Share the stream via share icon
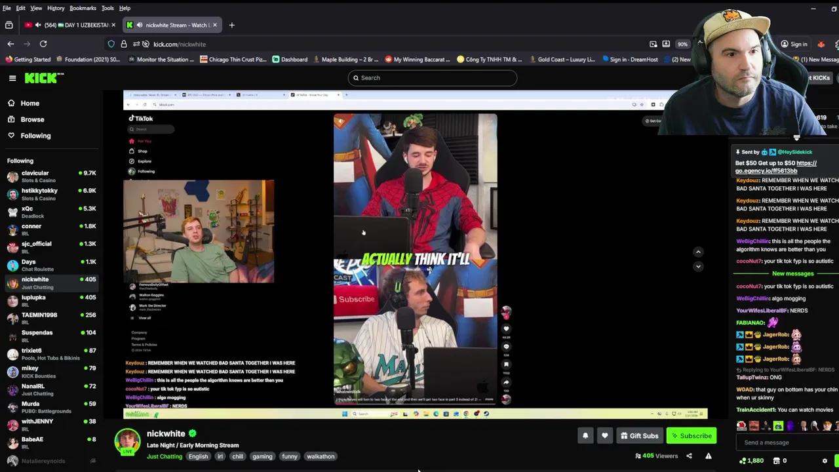Screen dimensions: 839x472 click(x=689, y=456)
